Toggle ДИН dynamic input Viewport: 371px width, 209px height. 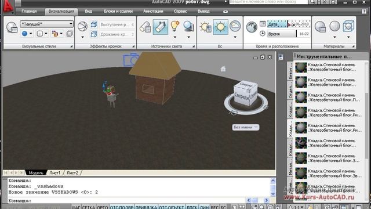[x=204, y=207]
